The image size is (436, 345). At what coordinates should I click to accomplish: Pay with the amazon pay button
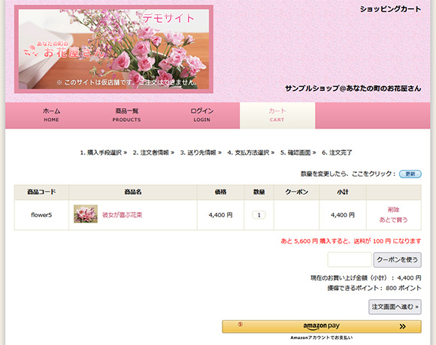(322, 326)
